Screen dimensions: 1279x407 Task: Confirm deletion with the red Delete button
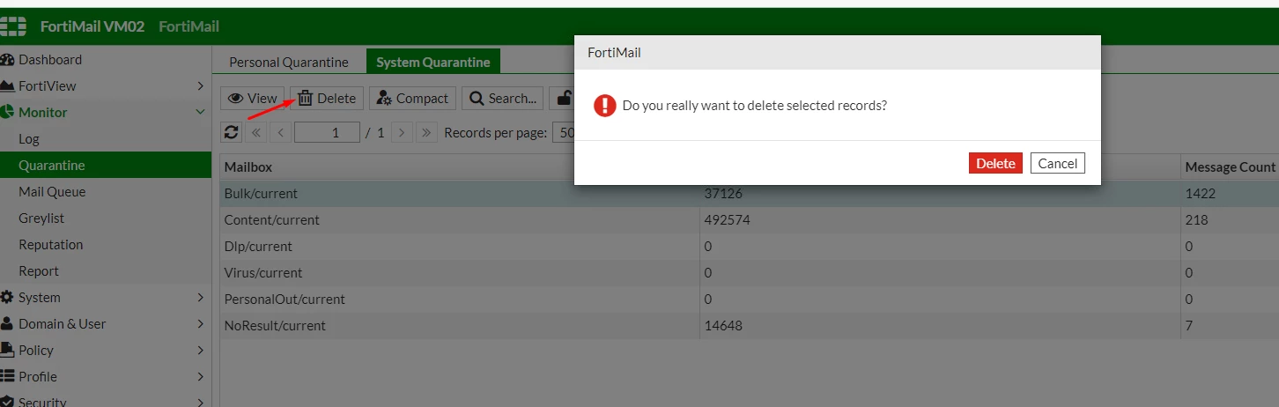(x=995, y=163)
